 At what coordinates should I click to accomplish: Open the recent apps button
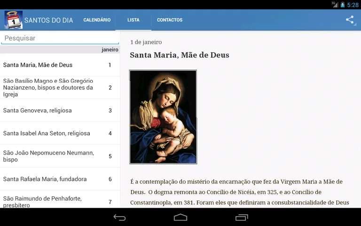coord(242,217)
